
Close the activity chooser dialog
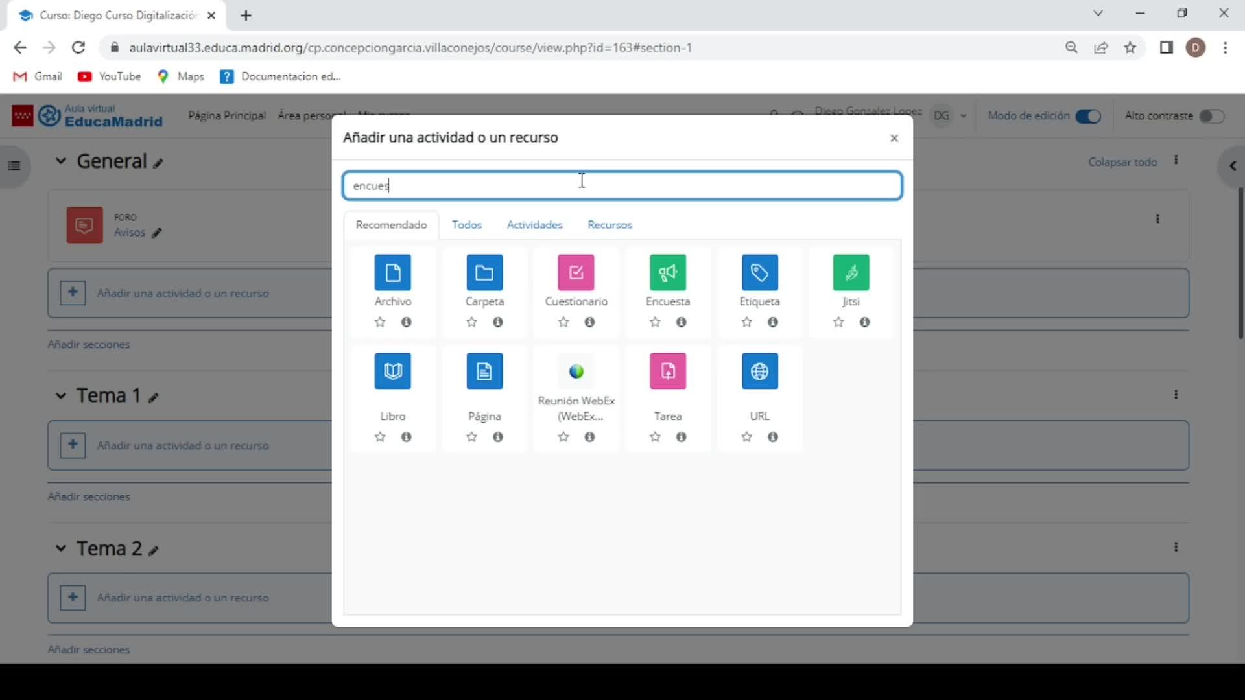(894, 138)
